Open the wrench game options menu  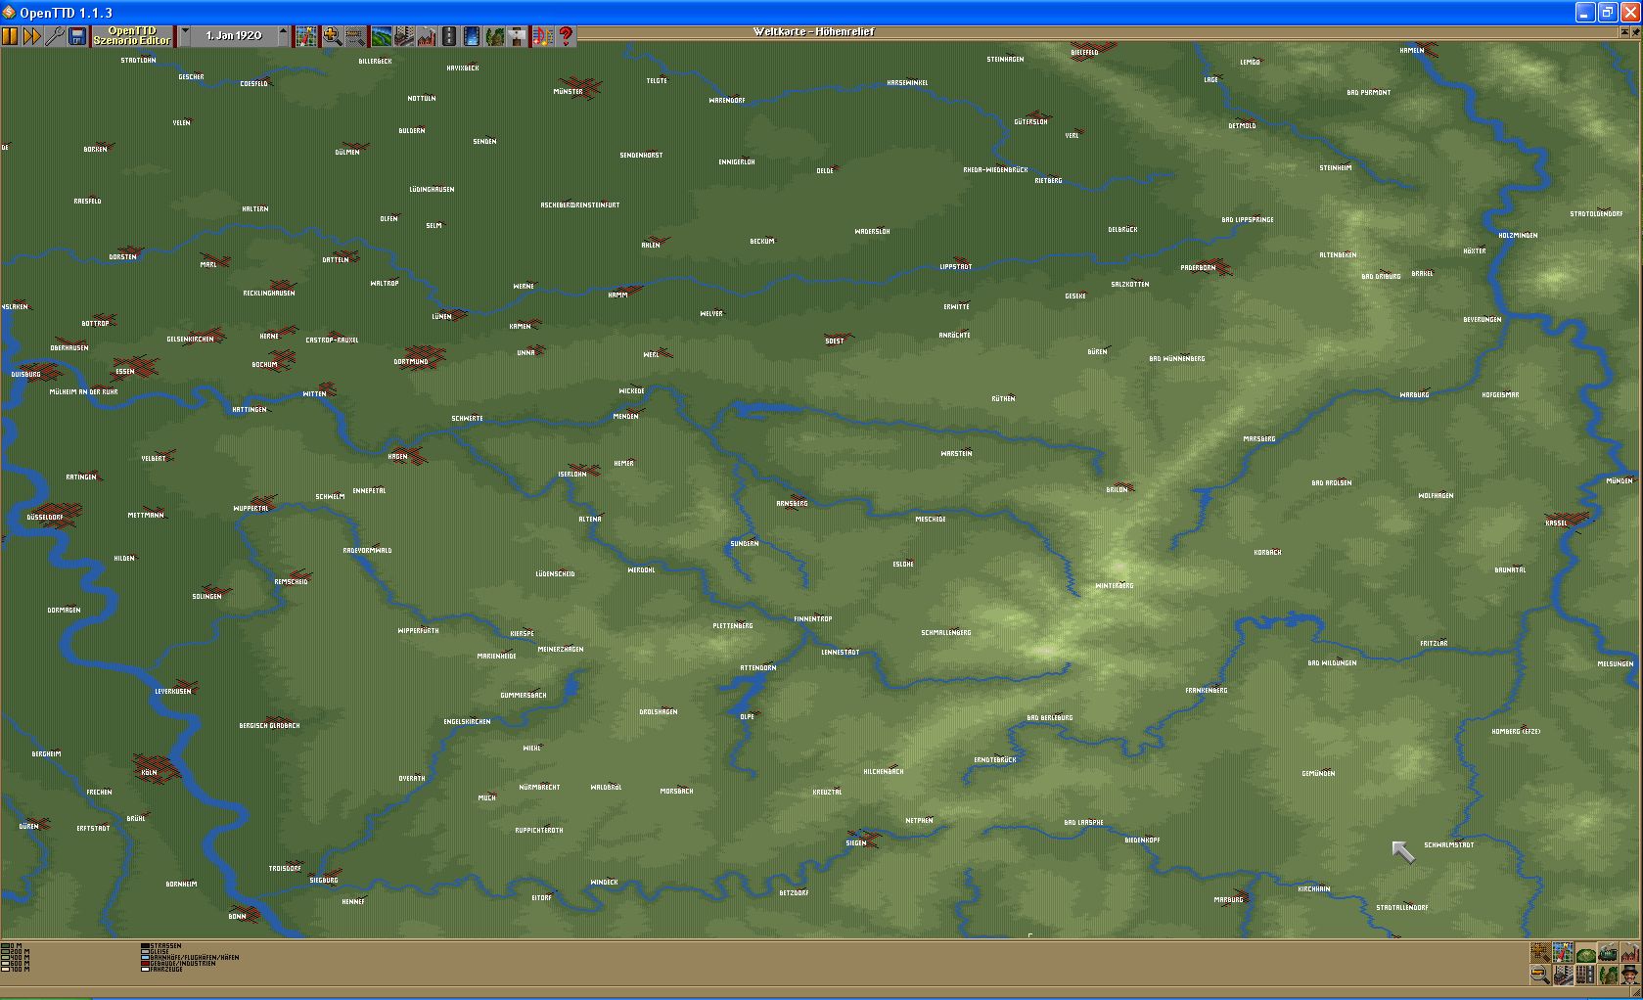[x=54, y=36]
